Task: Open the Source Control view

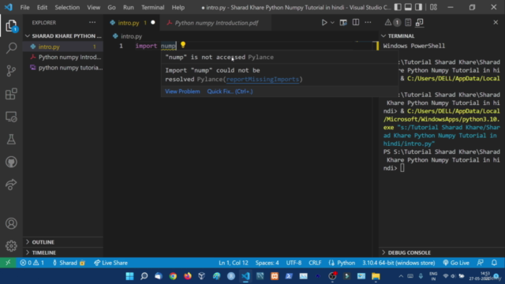Action: (11, 71)
